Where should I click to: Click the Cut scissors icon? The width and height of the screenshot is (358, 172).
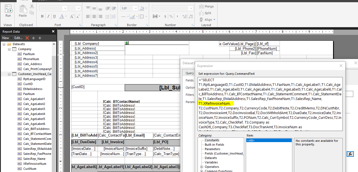(32, 6)
